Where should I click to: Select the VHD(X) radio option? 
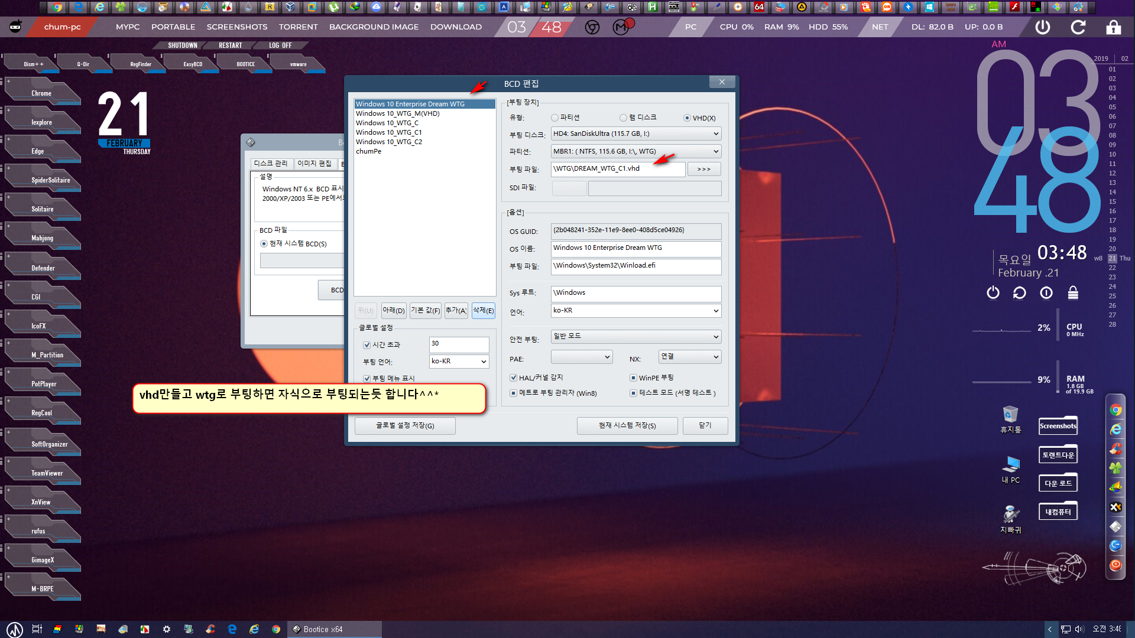point(699,118)
